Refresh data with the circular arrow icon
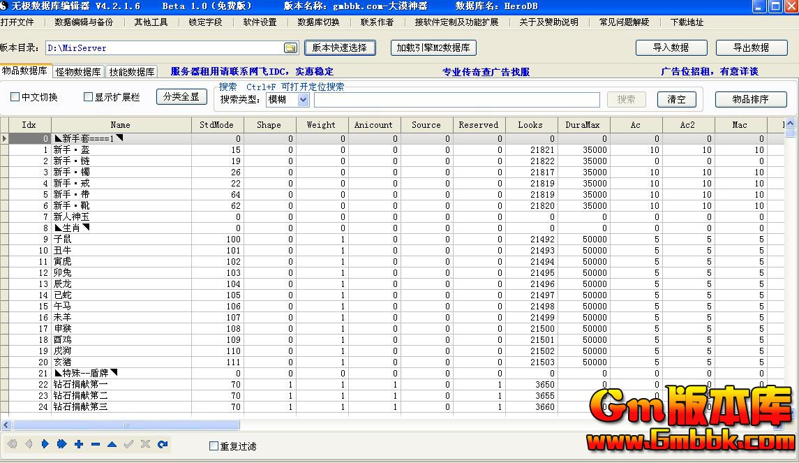Screen dimensions: 799x463 click(163, 444)
